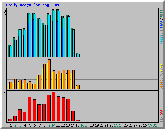
Task: Select day 28 on the x-axis
Action: pos(140,125)
